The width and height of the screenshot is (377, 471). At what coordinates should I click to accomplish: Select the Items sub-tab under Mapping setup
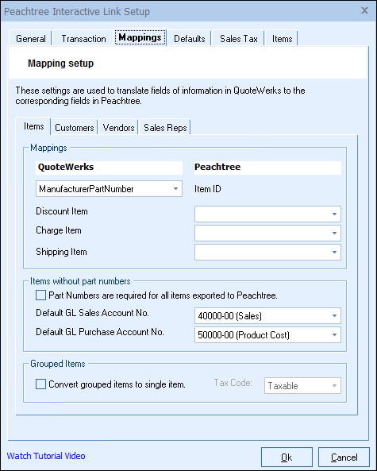click(33, 126)
